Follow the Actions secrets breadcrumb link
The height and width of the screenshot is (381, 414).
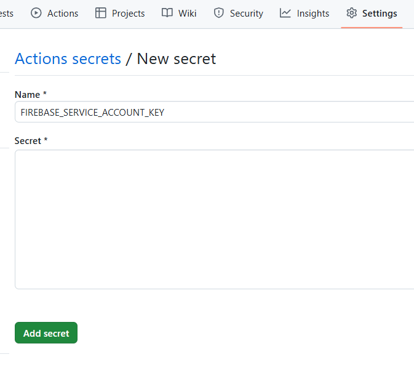[x=68, y=58]
